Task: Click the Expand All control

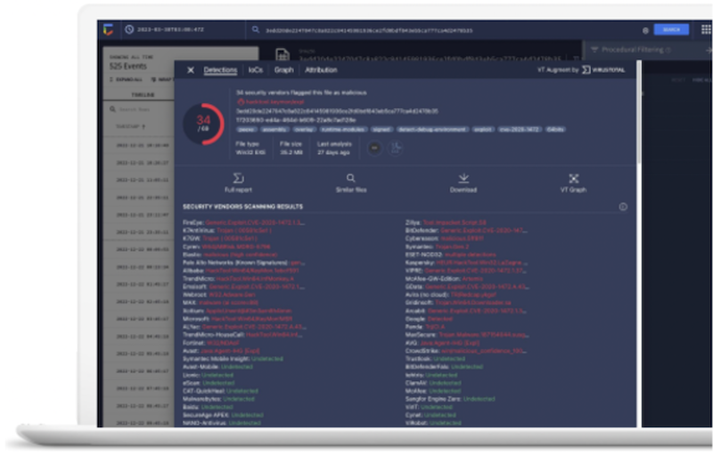Action: [126, 79]
